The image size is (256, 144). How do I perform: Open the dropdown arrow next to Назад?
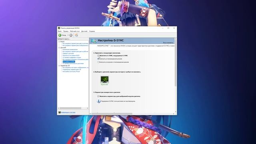pos(68,35)
